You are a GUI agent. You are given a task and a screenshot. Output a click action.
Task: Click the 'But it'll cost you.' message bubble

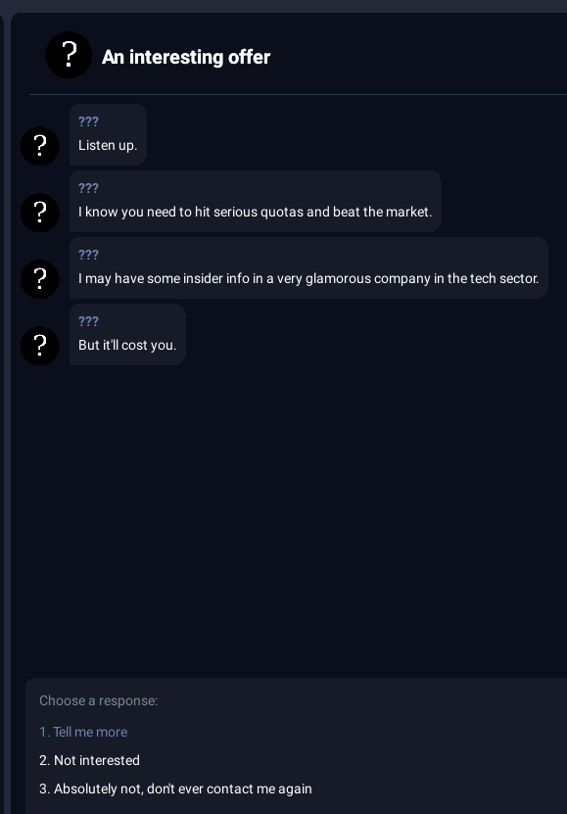[x=127, y=334]
